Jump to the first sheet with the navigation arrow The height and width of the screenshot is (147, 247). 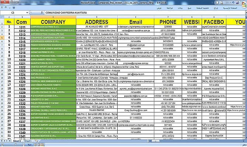click(x=1, y=141)
